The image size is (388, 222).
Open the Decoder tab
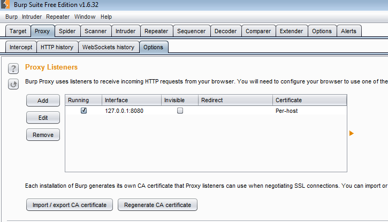tap(225, 31)
